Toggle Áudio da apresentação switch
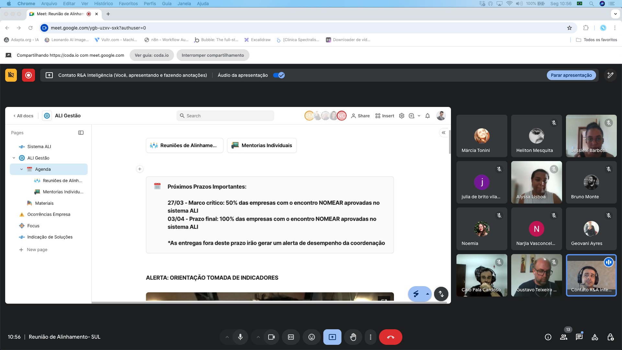The height and width of the screenshot is (350, 622). pyautogui.click(x=279, y=75)
